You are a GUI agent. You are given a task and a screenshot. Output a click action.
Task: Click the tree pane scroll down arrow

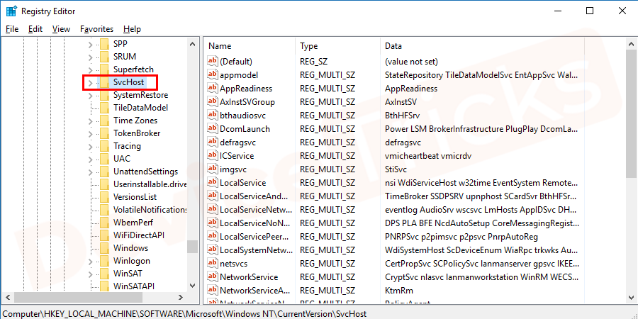click(x=193, y=286)
